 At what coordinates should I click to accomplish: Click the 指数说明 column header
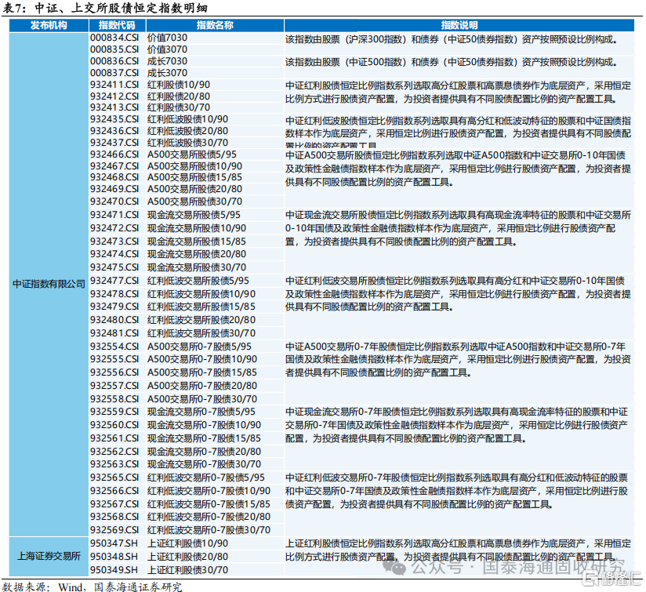459,25
